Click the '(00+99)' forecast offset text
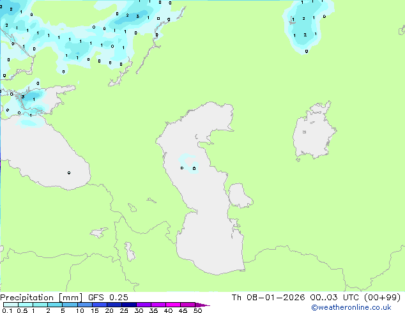405x313 pixels. (x=383, y=298)
